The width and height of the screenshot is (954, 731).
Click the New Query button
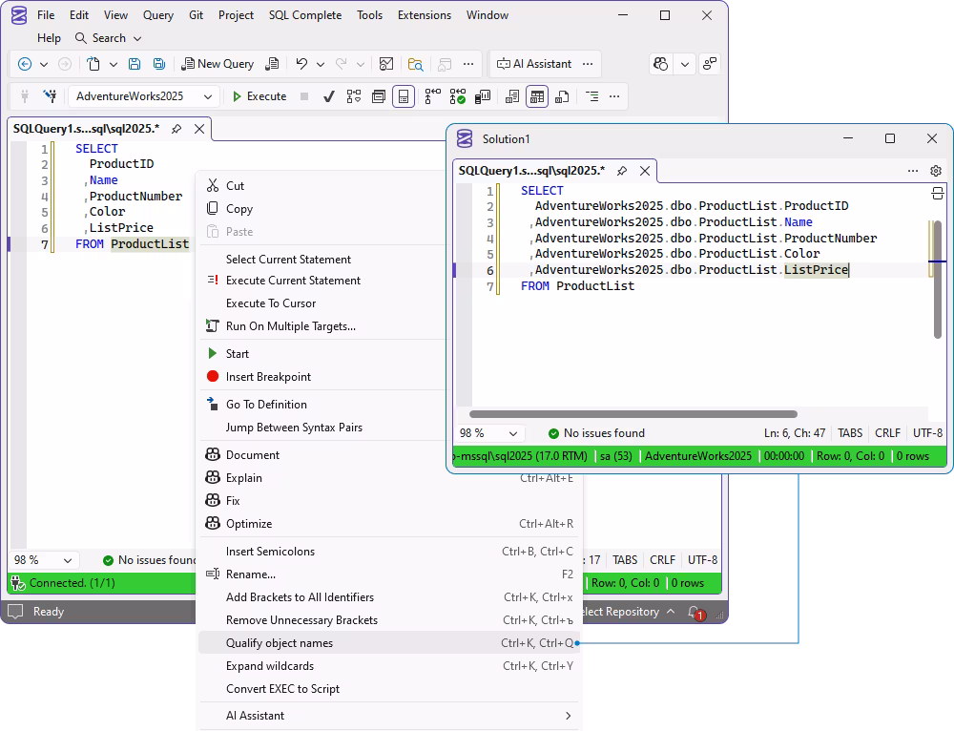(218, 64)
